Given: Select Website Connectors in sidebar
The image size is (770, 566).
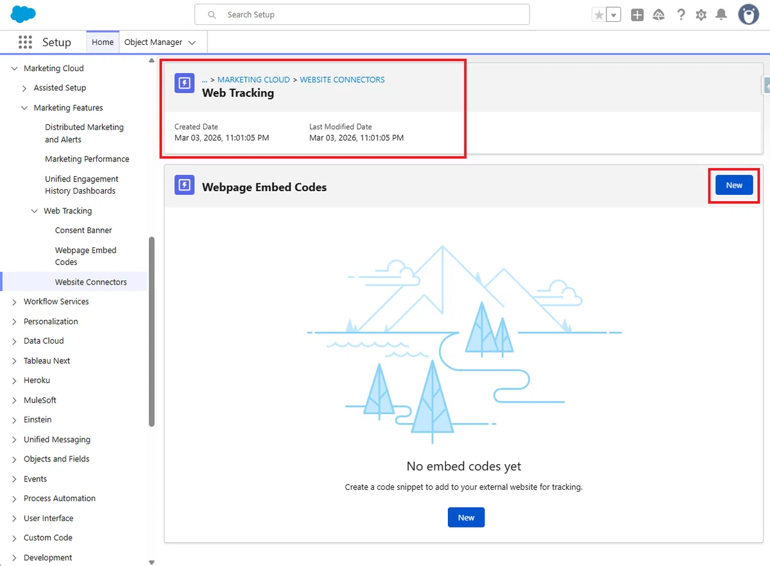Looking at the screenshot, I should [x=91, y=282].
